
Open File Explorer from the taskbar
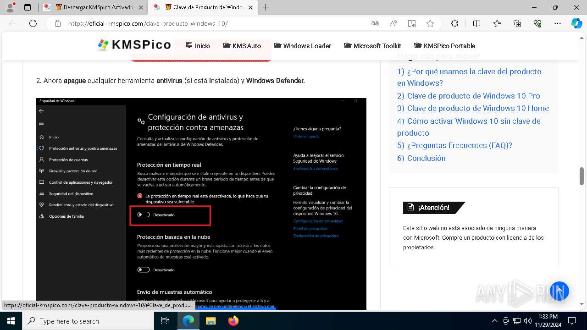pos(210,321)
